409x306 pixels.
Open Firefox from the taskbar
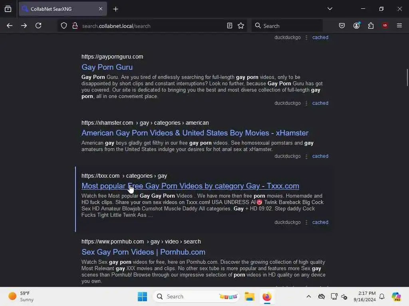[267, 296]
